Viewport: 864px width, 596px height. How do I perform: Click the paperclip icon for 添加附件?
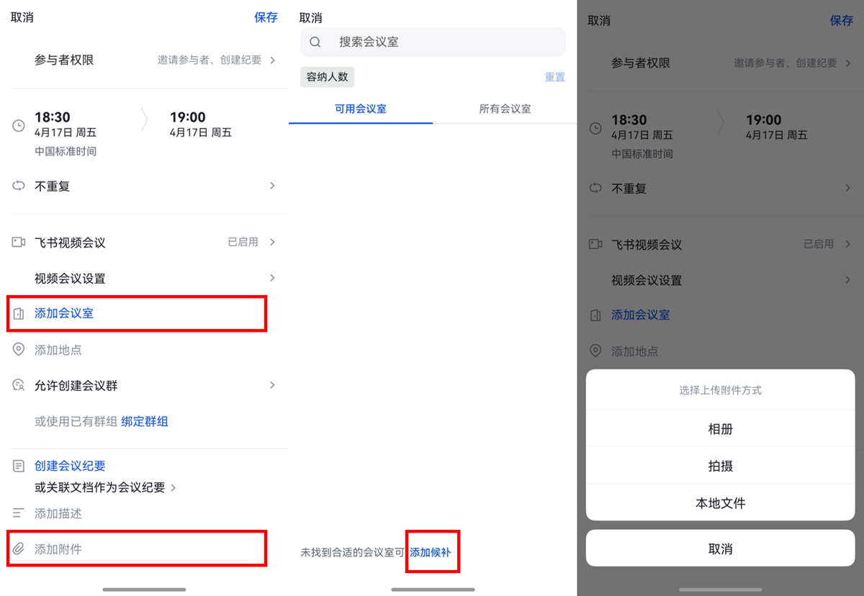coord(17,548)
